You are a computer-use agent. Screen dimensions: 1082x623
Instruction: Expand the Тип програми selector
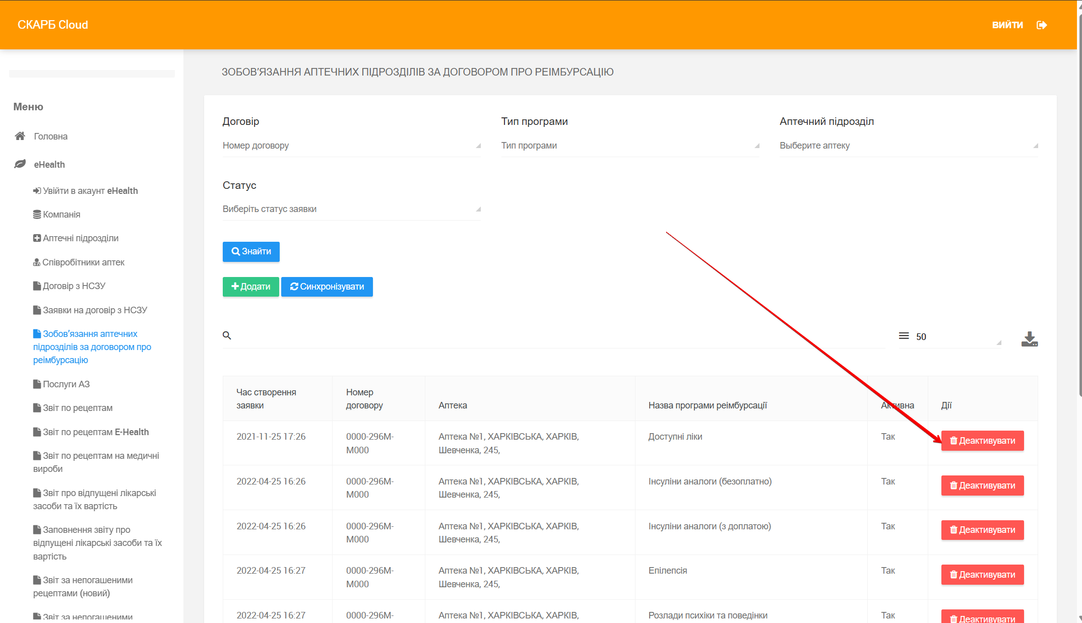[629, 146]
